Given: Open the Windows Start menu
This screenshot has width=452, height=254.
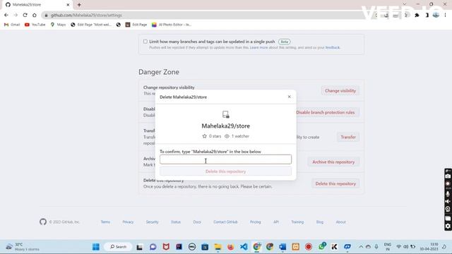Looking at the screenshot, I should pyautogui.click(x=96, y=247).
